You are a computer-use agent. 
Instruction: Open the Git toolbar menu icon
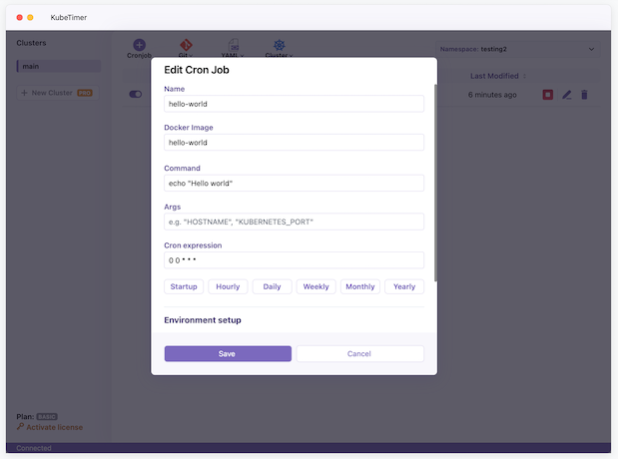pos(185,45)
